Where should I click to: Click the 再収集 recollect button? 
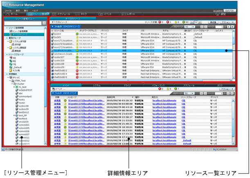[213, 22]
